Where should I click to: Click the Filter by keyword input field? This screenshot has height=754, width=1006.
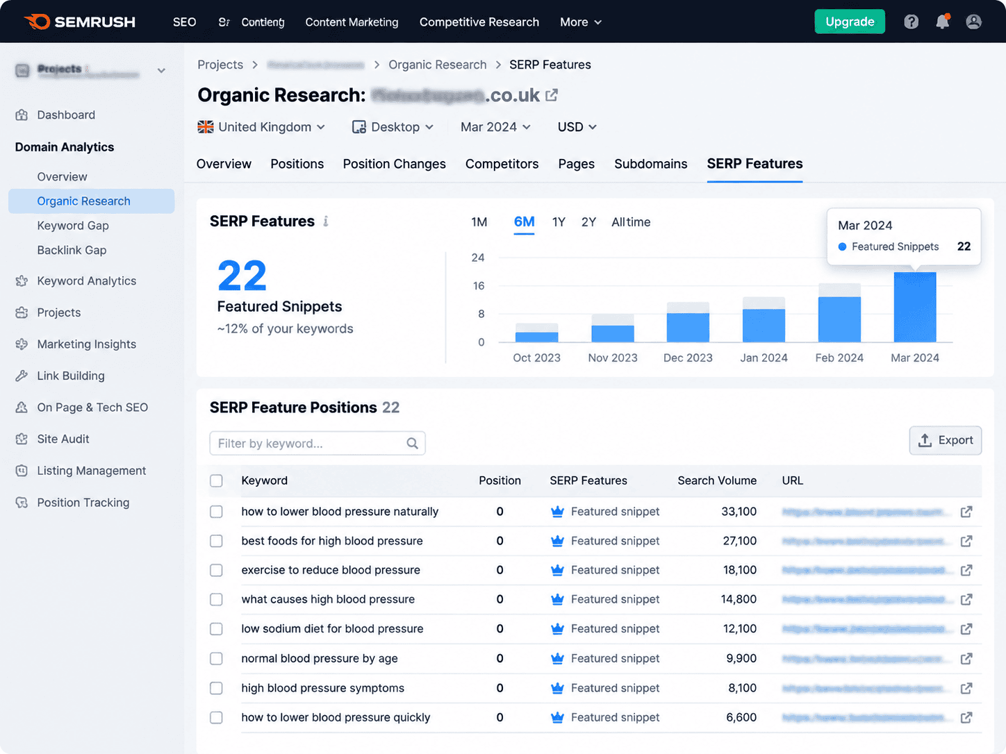pos(318,443)
